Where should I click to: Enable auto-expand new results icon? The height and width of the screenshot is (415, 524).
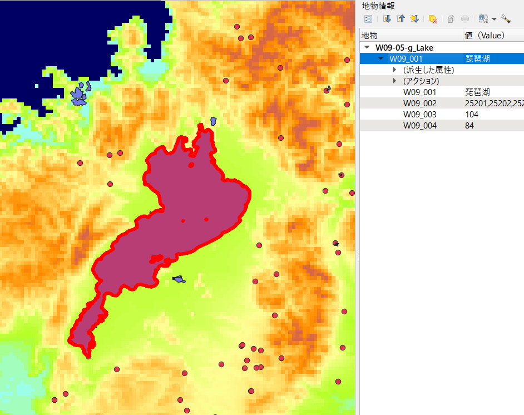point(414,18)
